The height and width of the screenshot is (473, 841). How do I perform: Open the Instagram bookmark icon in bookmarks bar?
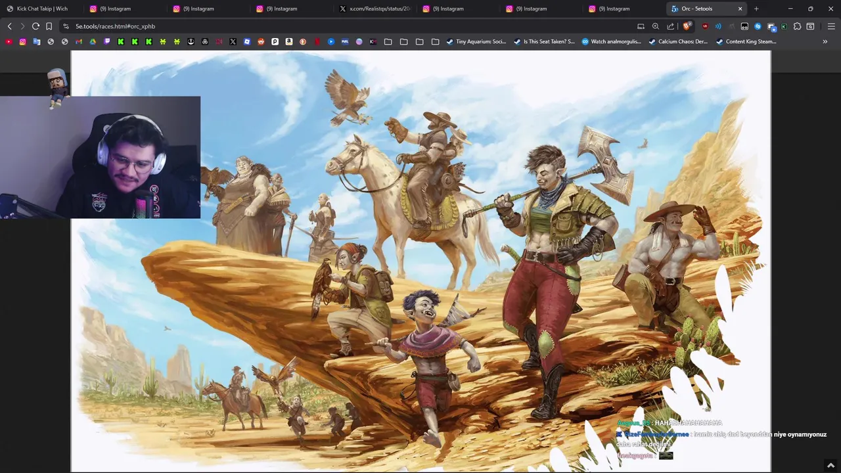[x=22, y=41]
